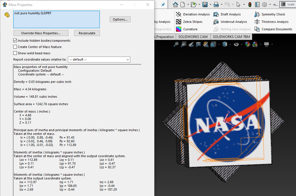296x196 pixels.
Task: Click the scale command search box
Action: pos(287,4)
